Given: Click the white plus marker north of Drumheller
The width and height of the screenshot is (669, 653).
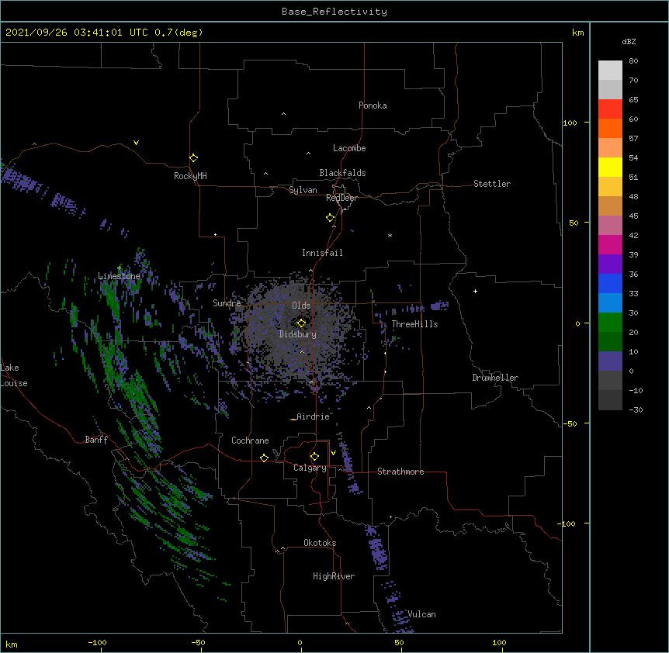Looking at the screenshot, I should [475, 291].
